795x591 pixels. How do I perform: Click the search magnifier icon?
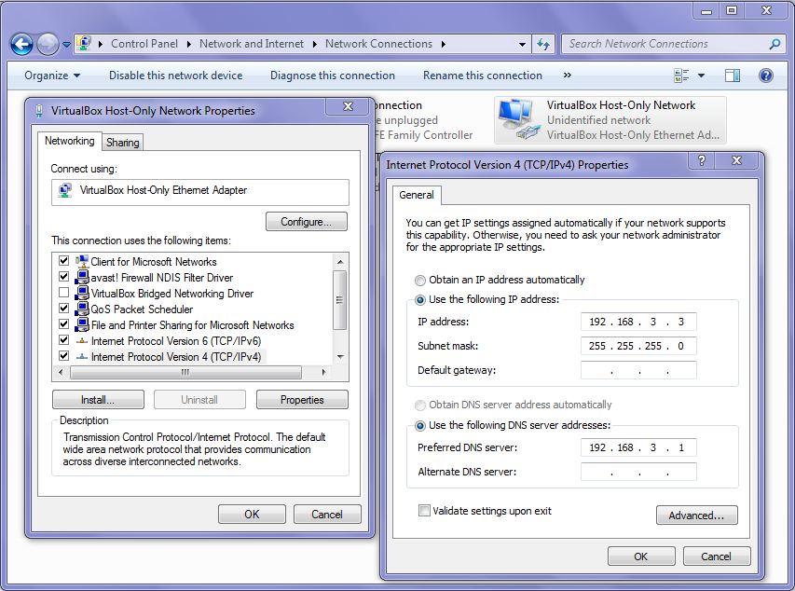point(774,44)
